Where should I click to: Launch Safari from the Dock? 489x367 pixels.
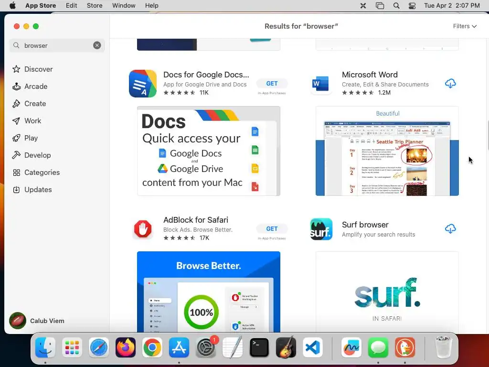[x=99, y=347]
